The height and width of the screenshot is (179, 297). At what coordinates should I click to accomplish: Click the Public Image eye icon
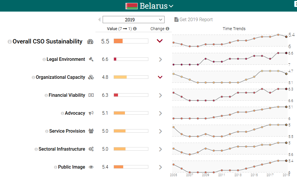click(91, 167)
